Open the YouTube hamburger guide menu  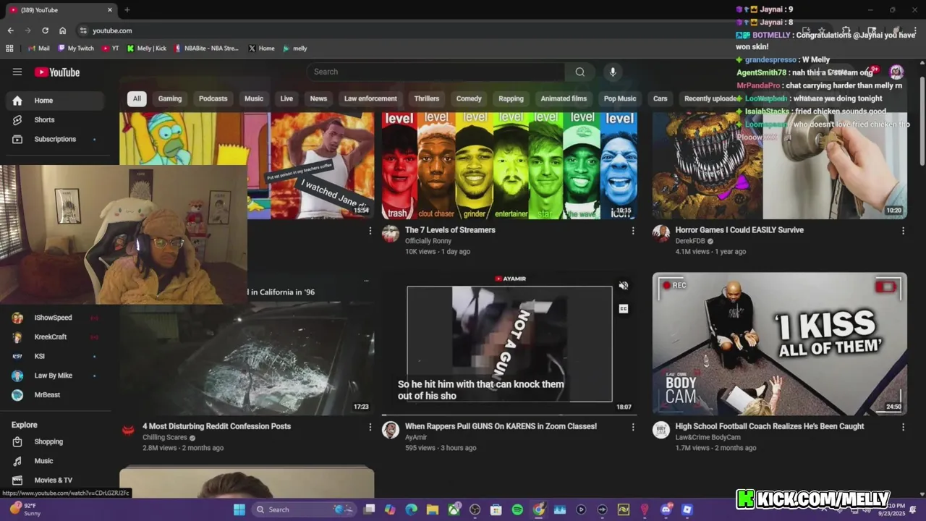17,72
